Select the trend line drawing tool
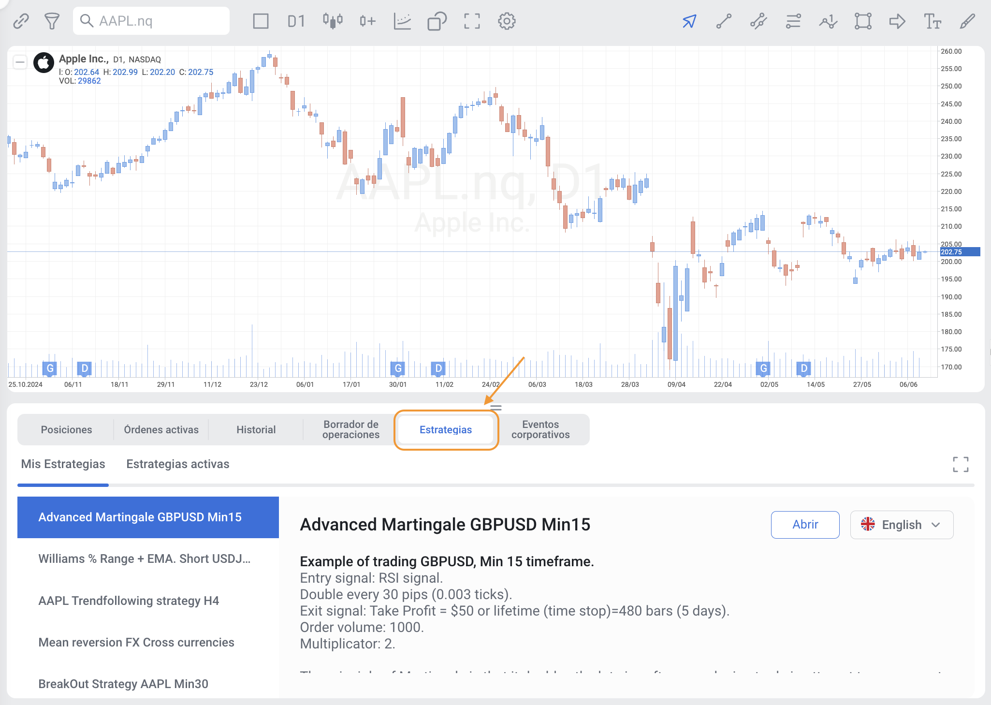Viewport: 991px width, 705px height. (x=724, y=21)
